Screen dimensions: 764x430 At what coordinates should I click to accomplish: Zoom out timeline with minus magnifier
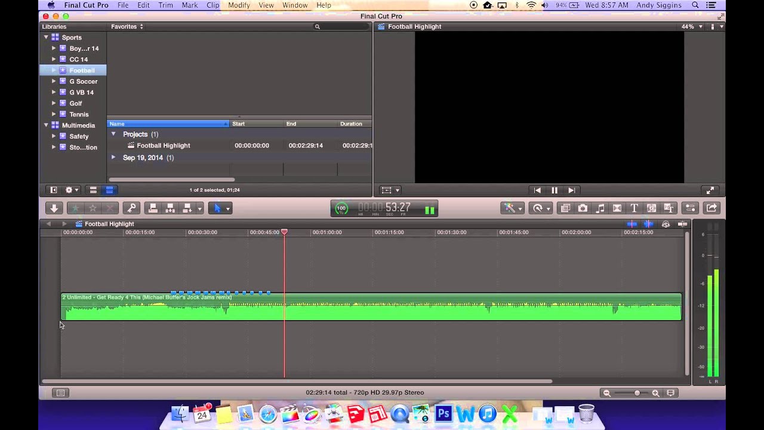[607, 392]
